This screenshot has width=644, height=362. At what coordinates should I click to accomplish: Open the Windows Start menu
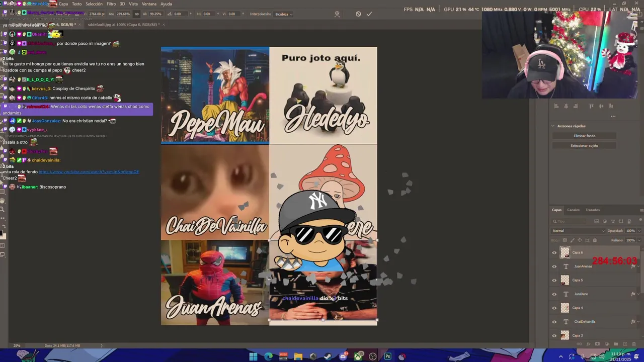[x=253, y=356]
